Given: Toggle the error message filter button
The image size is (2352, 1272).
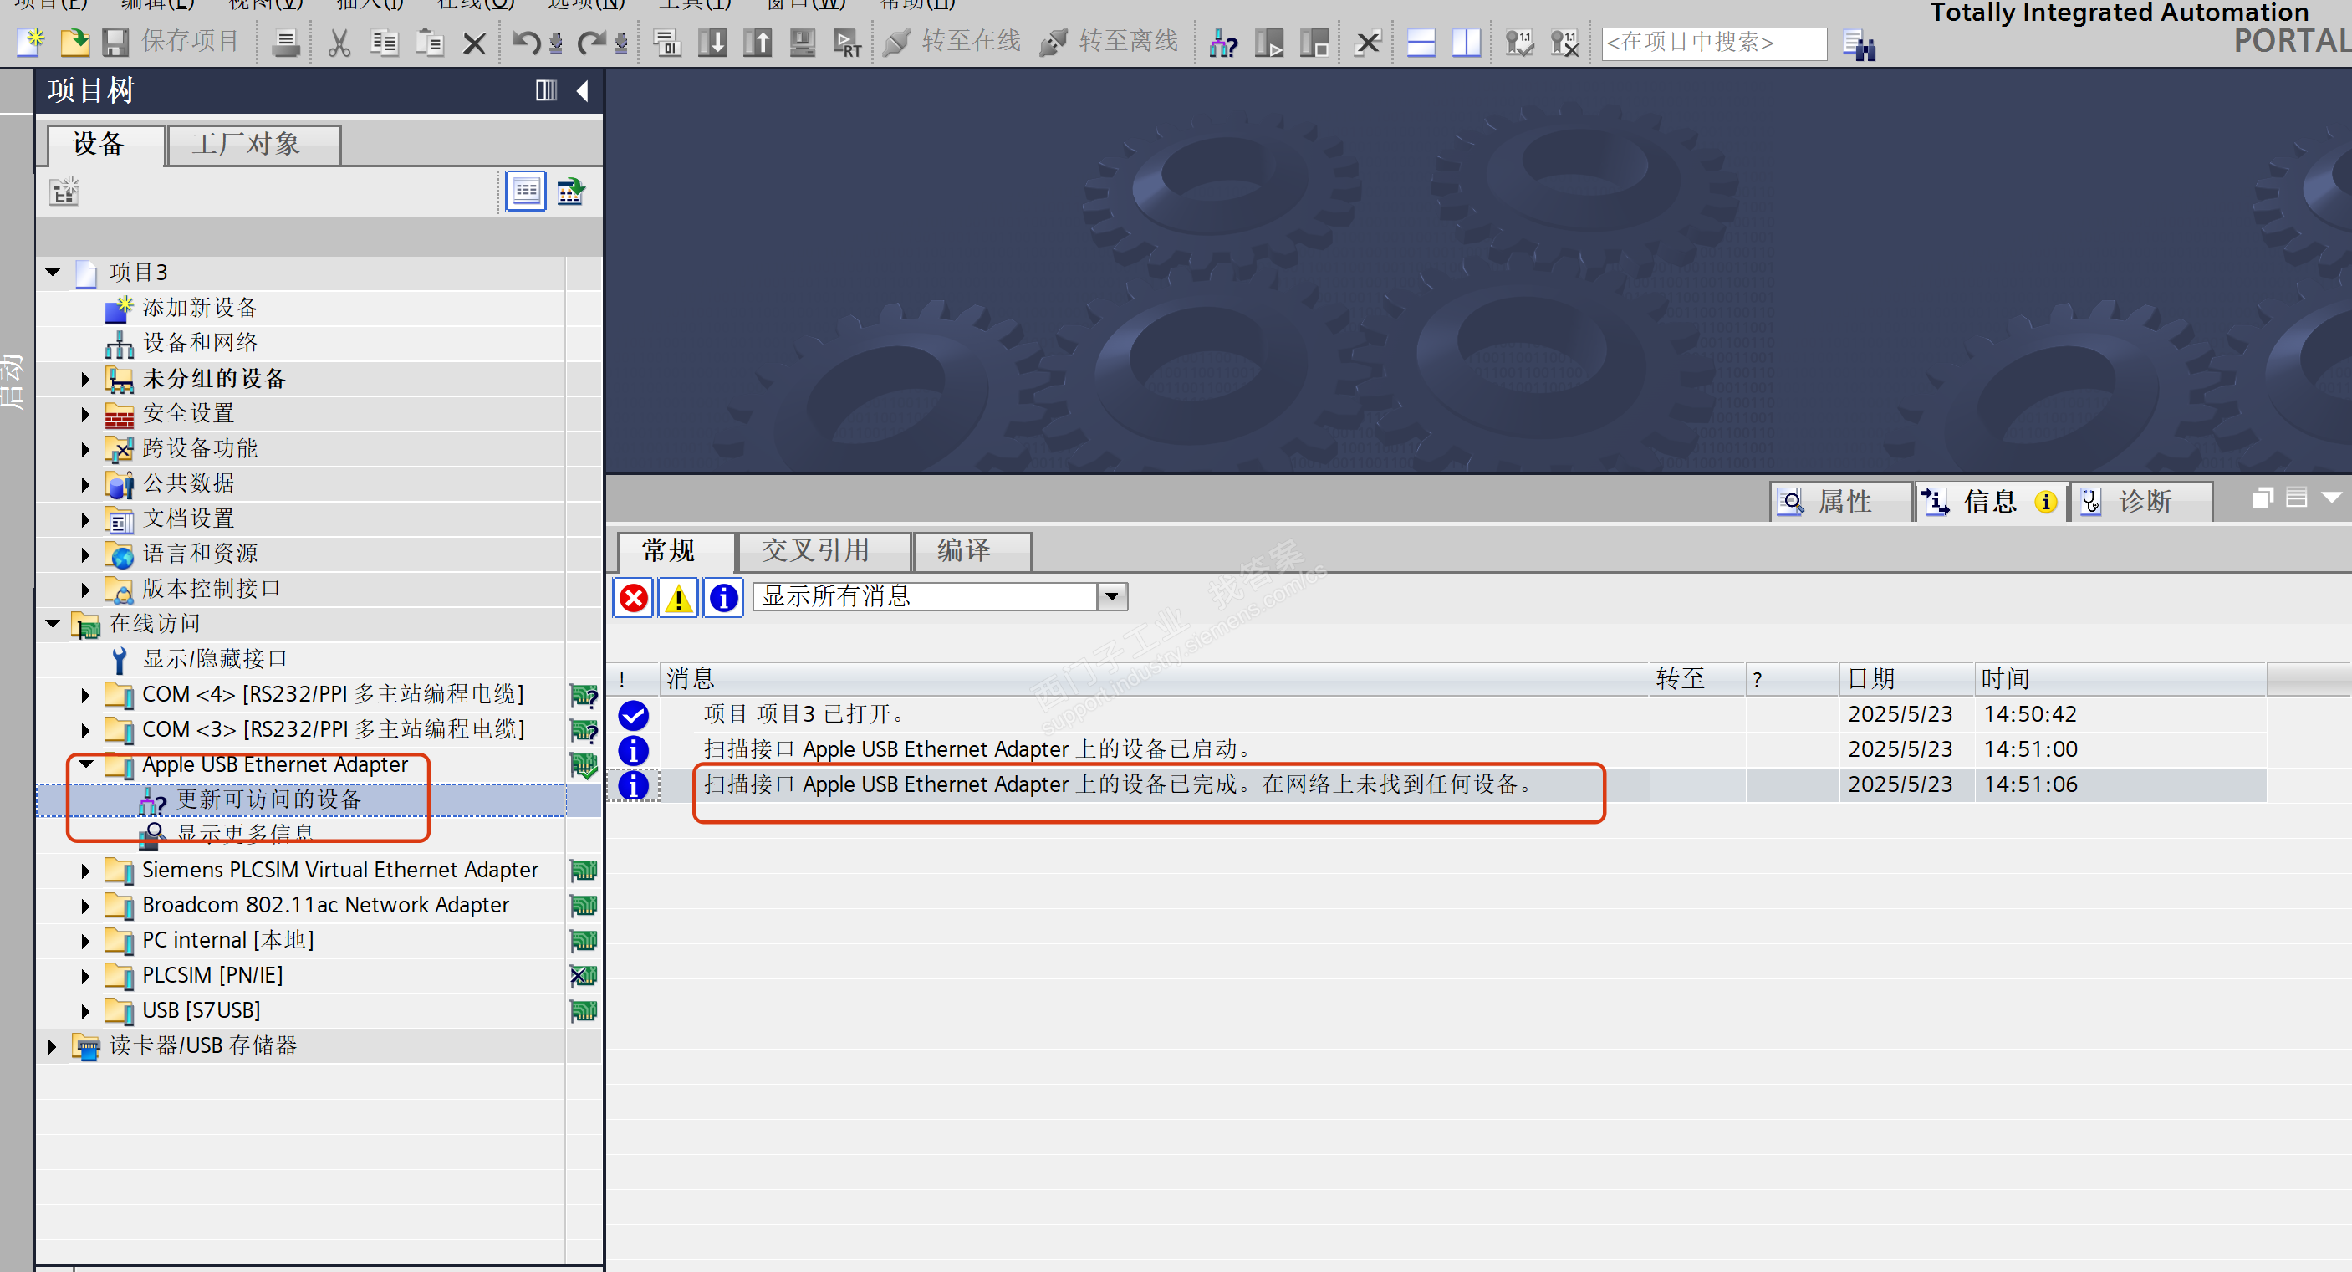Looking at the screenshot, I should (633, 598).
